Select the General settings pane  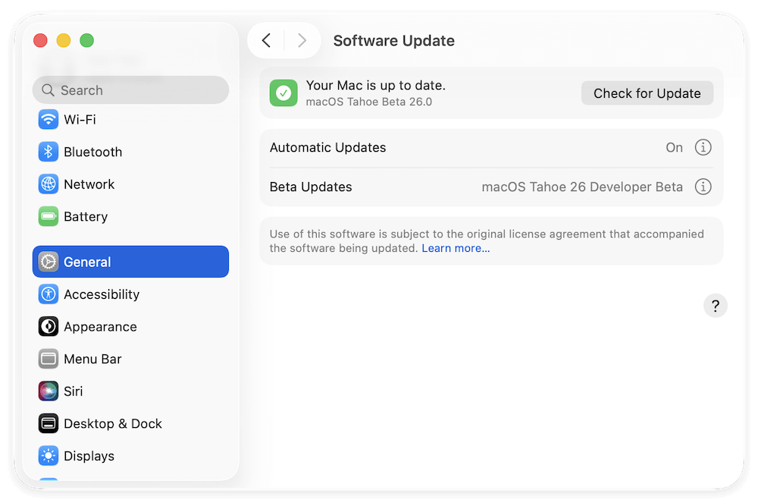click(86, 262)
